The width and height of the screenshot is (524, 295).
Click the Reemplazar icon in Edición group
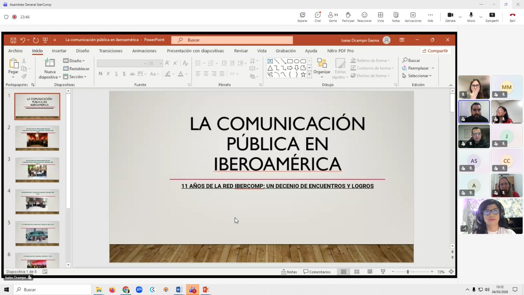pos(404,68)
